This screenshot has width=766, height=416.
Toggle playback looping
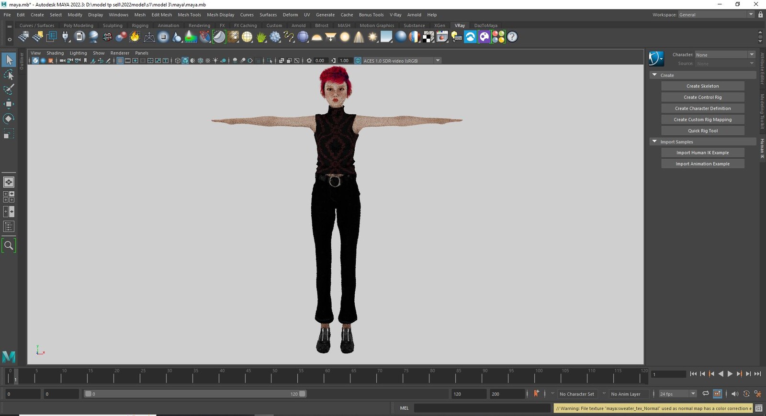point(705,394)
